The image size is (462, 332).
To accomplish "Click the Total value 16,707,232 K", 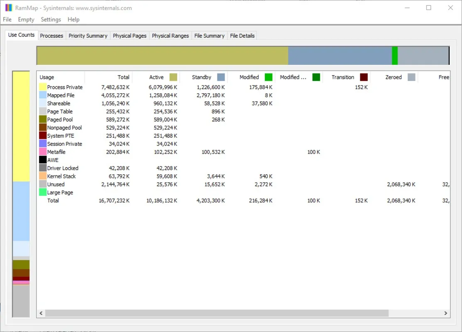I will tap(114, 200).
